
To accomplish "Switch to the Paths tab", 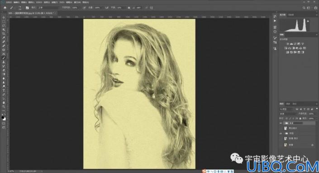I will pos(295,104).
